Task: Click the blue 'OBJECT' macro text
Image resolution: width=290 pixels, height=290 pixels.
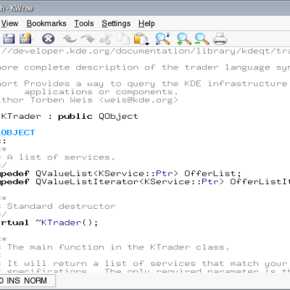Action: point(17,133)
